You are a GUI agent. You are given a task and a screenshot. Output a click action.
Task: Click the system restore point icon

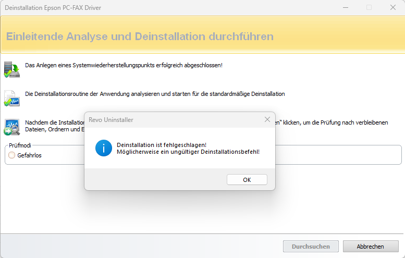click(12, 70)
